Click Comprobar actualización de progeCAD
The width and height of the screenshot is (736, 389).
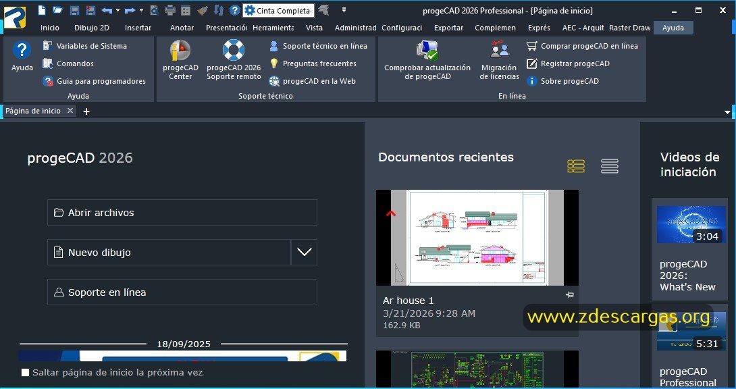point(427,60)
